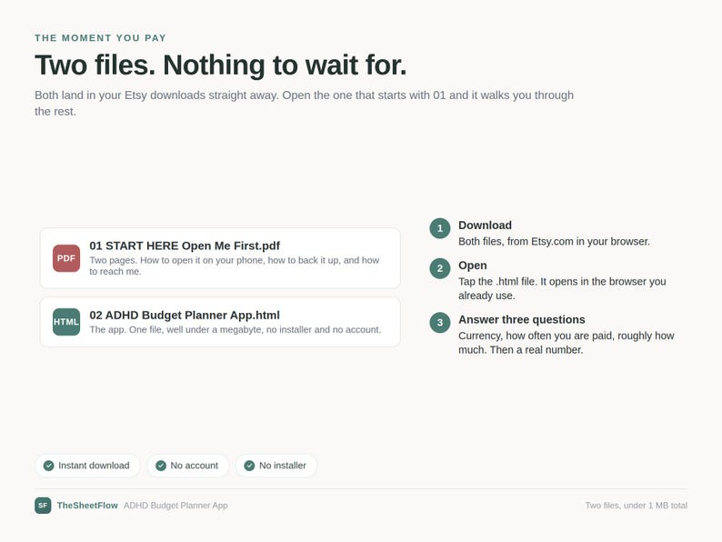Click the SF logo badge in footer
The image size is (722, 542).
[43, 505]
